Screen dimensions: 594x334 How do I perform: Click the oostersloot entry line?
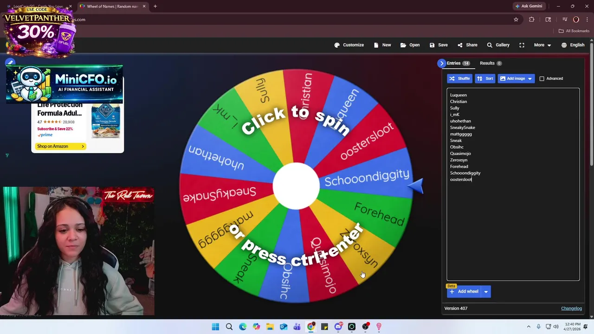(x=461, y=180)
